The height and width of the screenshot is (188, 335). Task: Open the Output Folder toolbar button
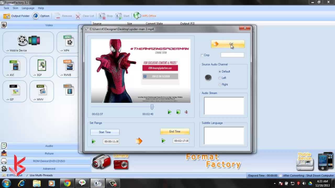(16, 16)
